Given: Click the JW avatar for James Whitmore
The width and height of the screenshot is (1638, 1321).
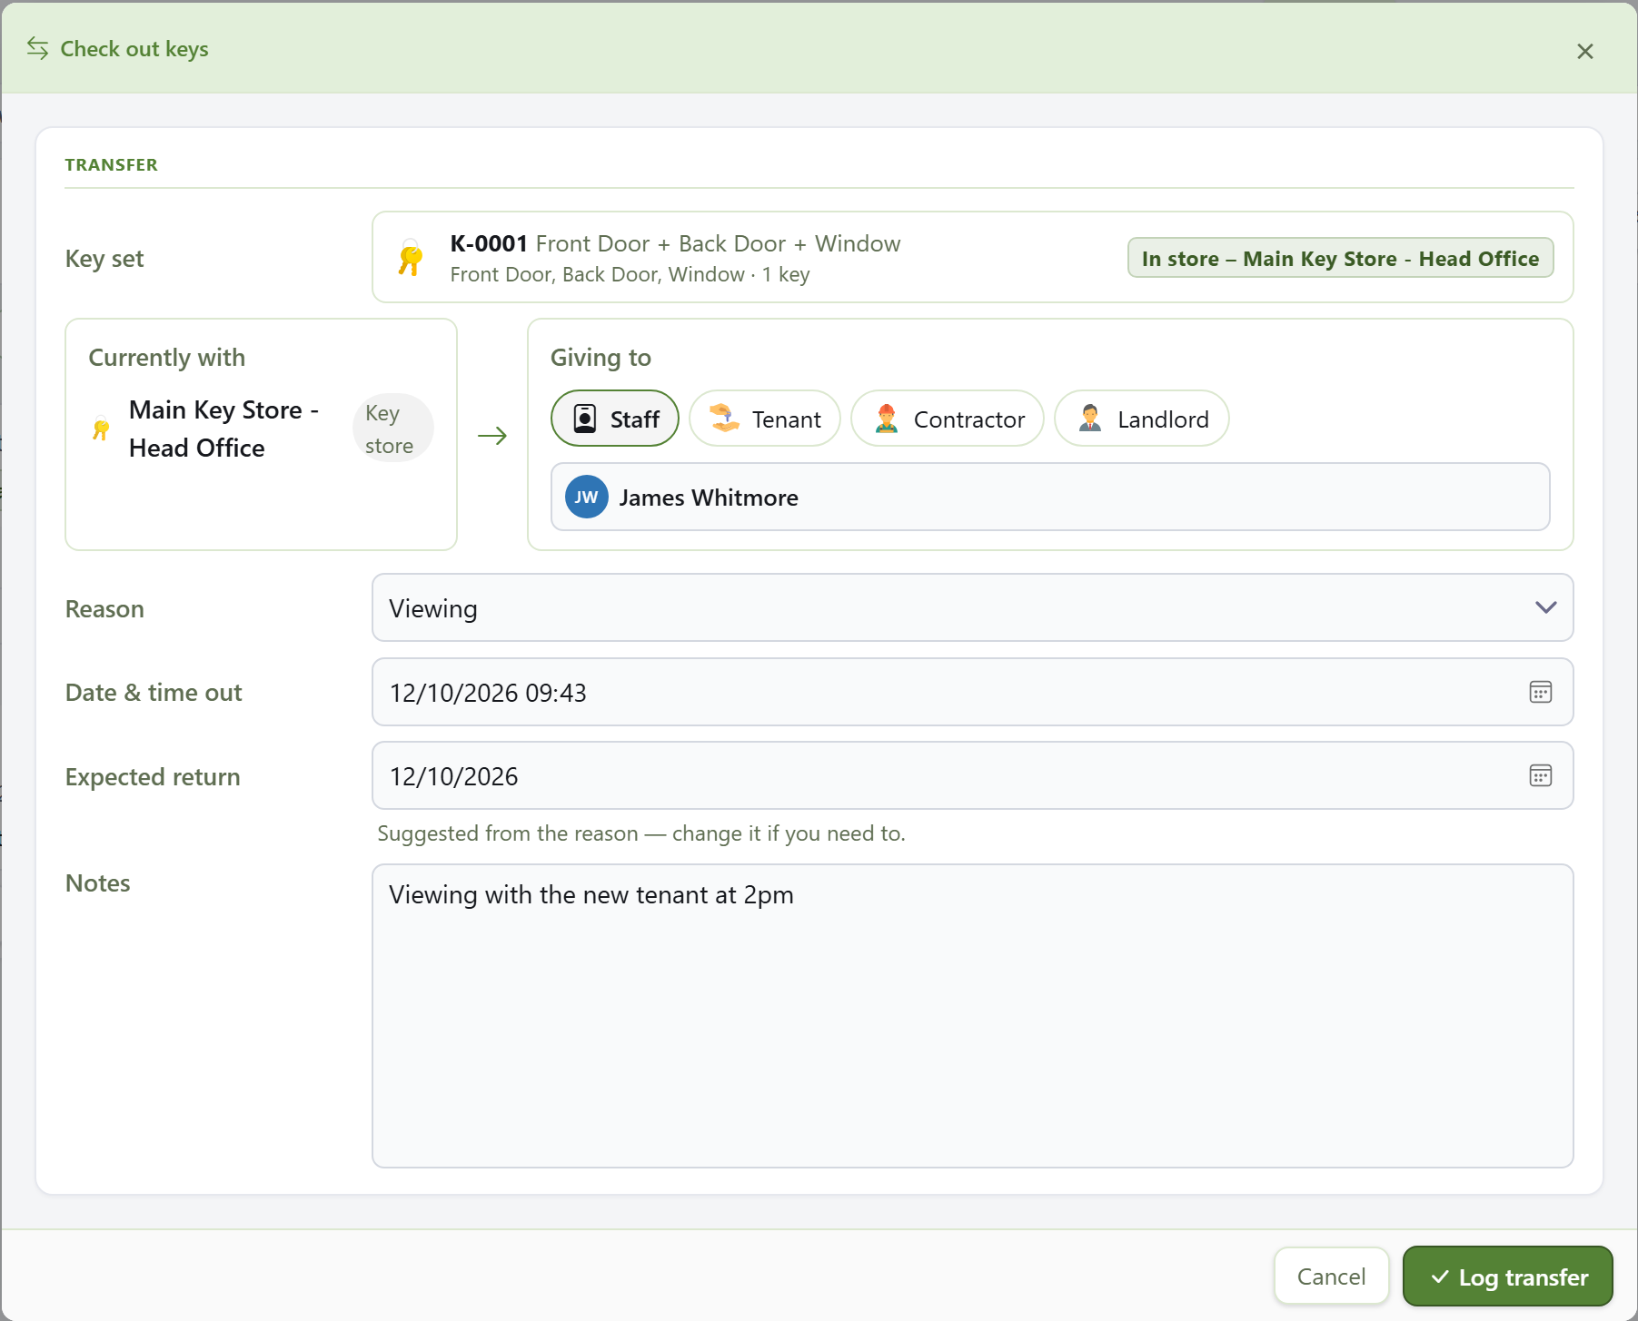Looking at the screenshot, I should (x=586, y=497).
